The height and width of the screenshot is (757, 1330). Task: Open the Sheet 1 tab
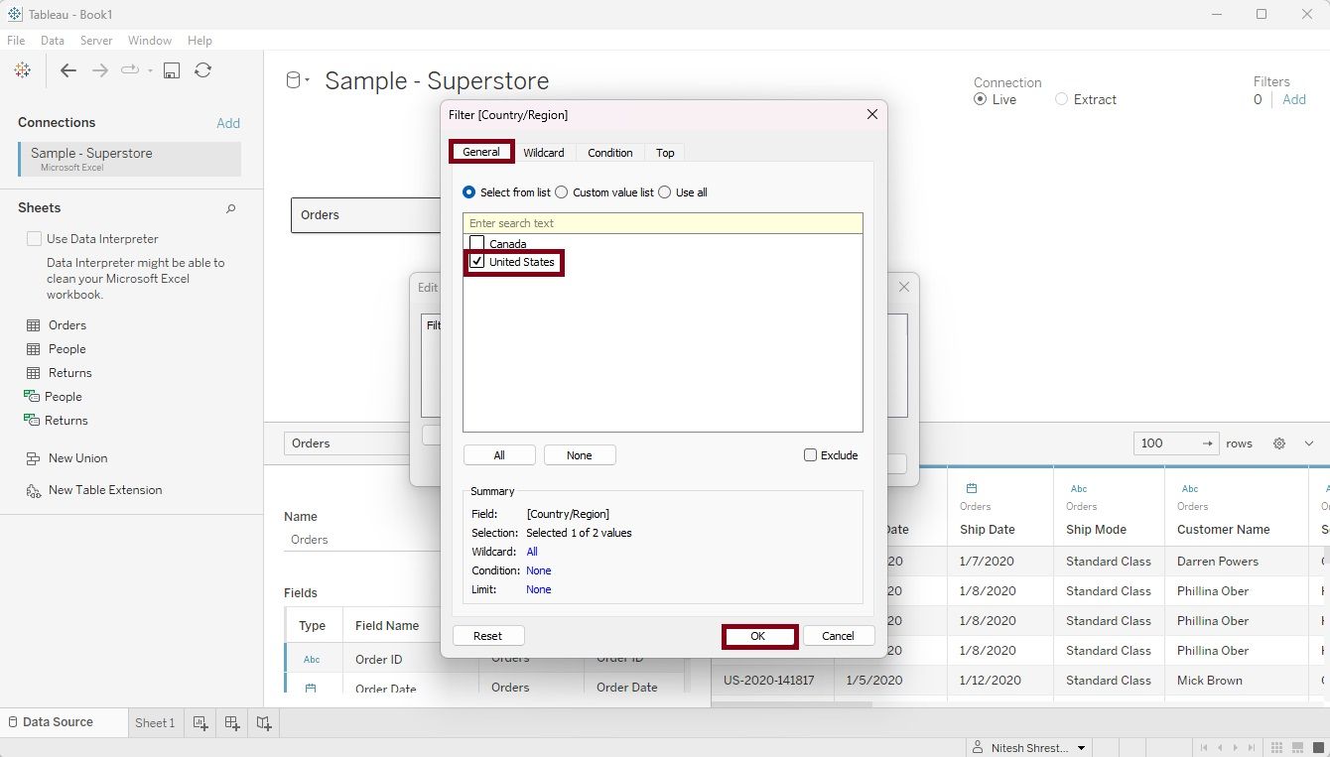(x=155, y=723)
